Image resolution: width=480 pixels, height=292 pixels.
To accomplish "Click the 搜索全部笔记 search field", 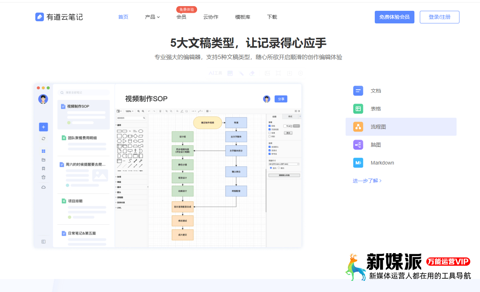I will click(x=83, y=92).
